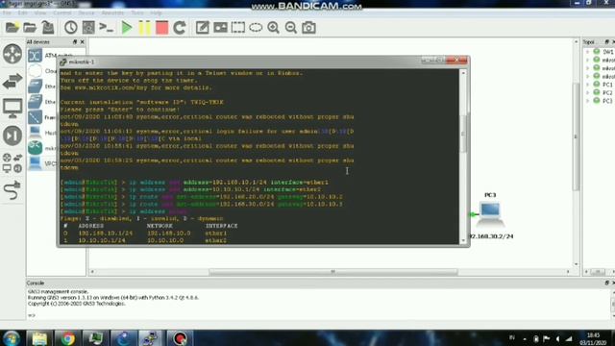
Task: Float the Console panel
Action: coord(606,283)
